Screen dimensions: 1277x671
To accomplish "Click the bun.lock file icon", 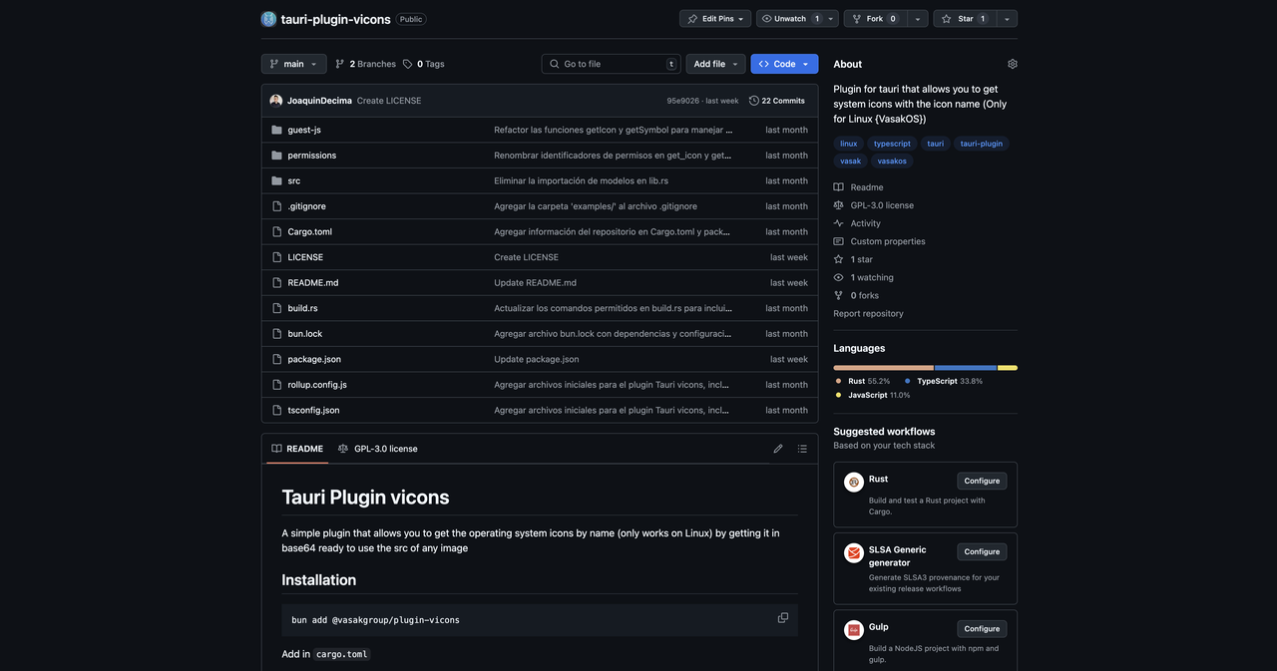I will coord(277,334).
